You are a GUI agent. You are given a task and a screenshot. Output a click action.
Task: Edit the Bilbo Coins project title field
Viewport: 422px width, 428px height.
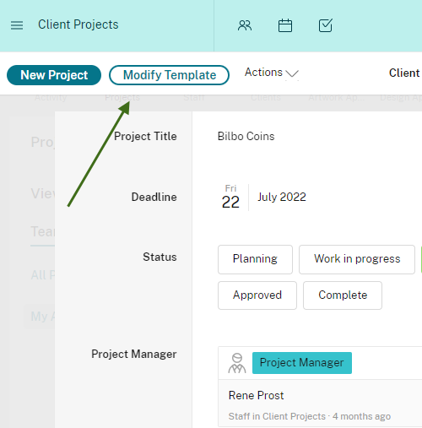(246, 136)
